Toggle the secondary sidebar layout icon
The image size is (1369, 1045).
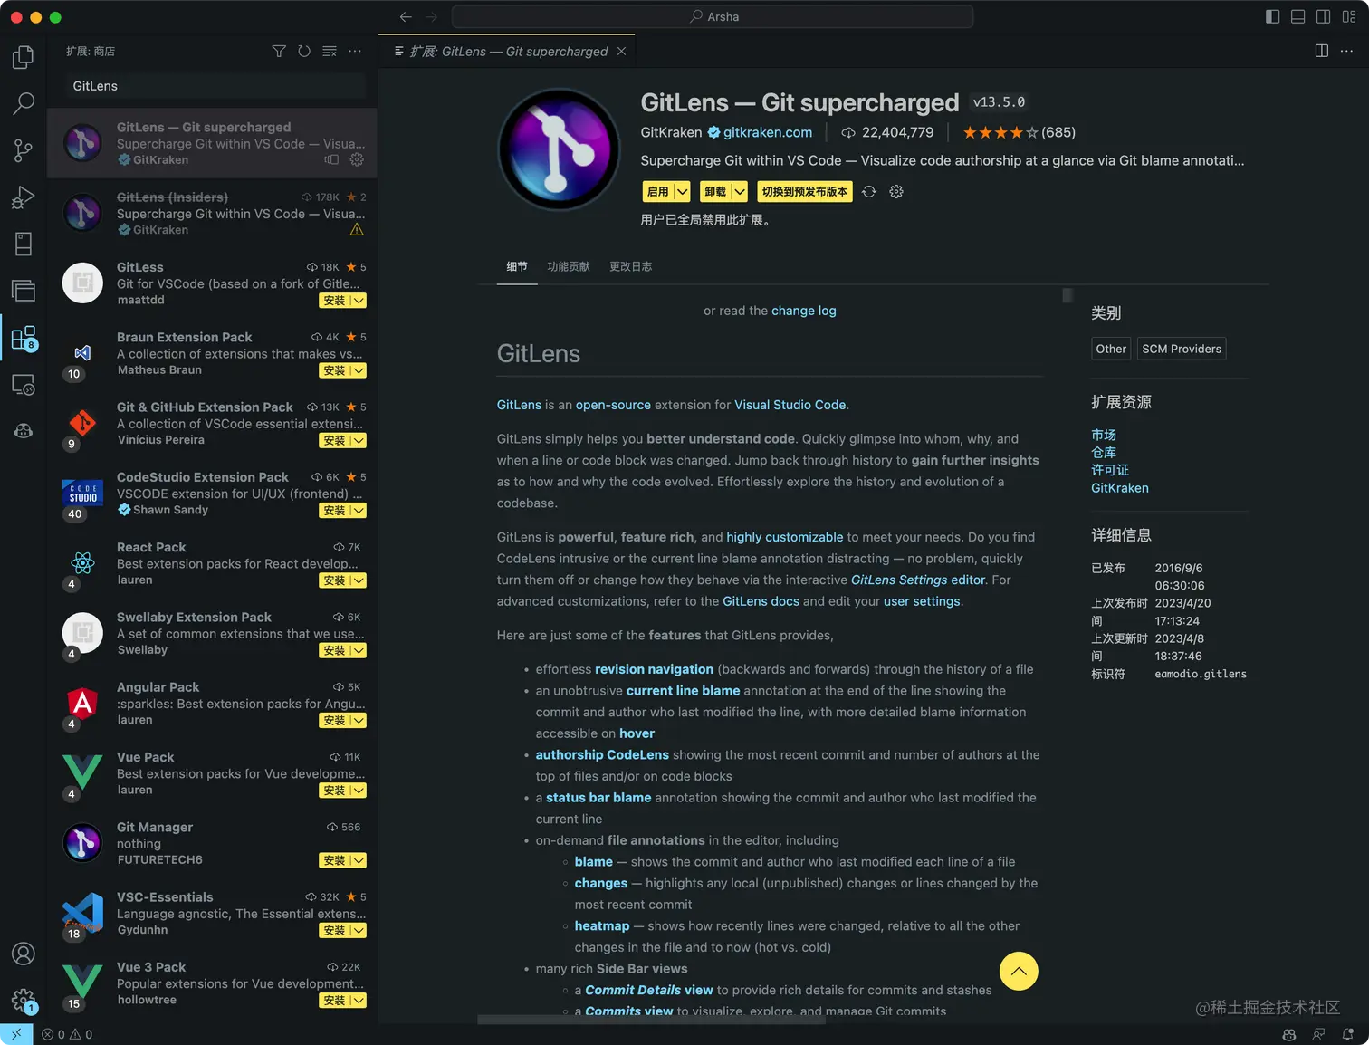click(1323, 16)
